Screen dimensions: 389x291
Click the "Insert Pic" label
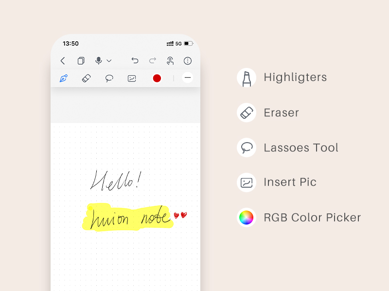[290, 182]
